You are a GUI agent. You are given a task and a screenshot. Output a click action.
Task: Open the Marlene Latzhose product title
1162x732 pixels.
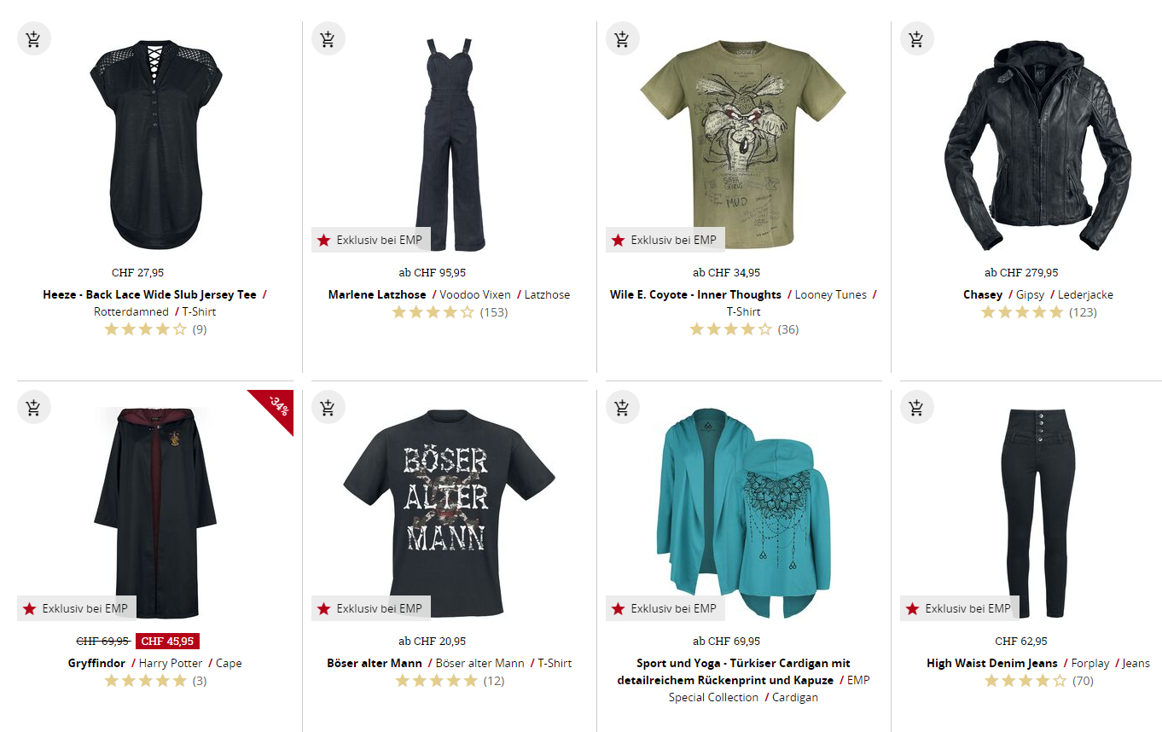pyautogui.click(x=377, y=294)
